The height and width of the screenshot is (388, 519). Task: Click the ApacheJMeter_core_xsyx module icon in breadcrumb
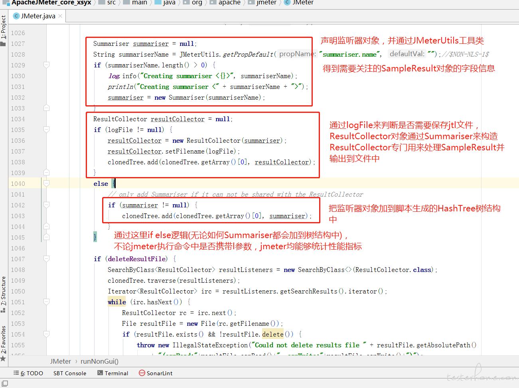click(6, 3)
